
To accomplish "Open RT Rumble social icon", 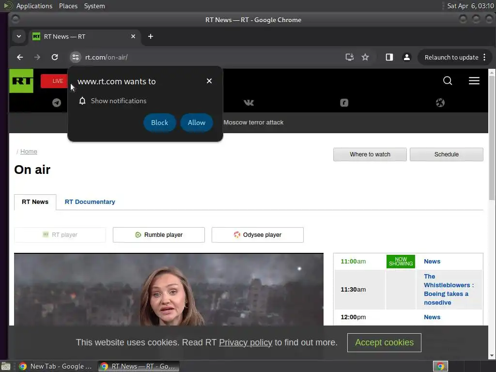I will point(344,103).
